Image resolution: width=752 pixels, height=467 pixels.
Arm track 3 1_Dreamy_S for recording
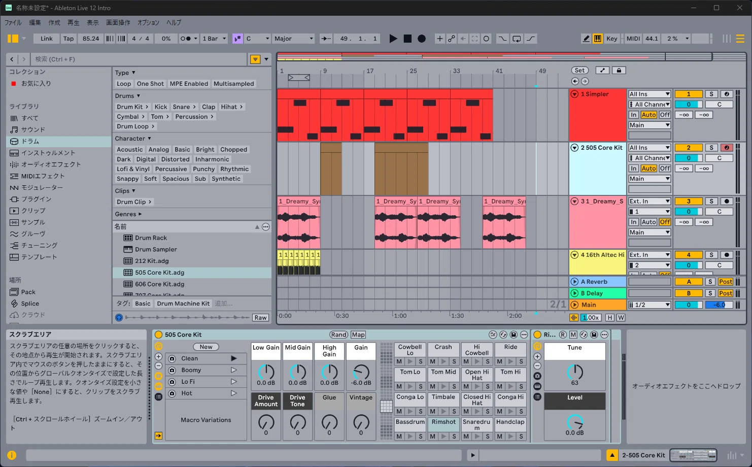pos(727,201)
